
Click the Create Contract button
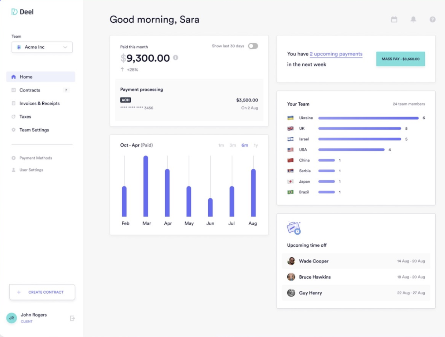point(42,292)
